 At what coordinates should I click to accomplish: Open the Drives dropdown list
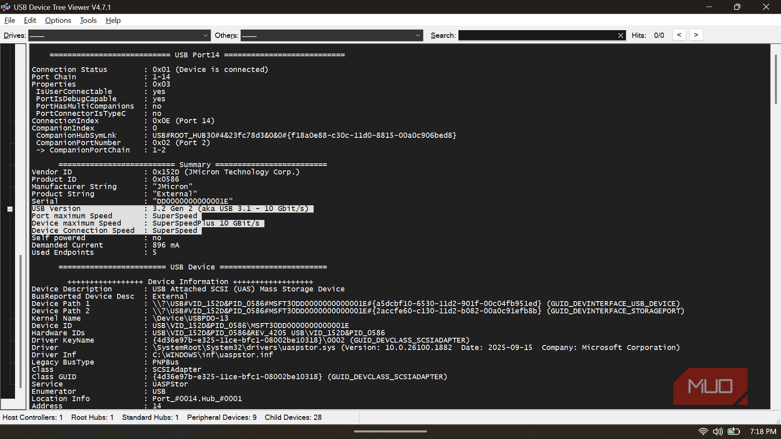[x=119, y=35]
